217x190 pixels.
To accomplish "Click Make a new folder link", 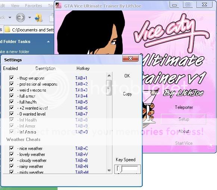I will tap(15, 52).
